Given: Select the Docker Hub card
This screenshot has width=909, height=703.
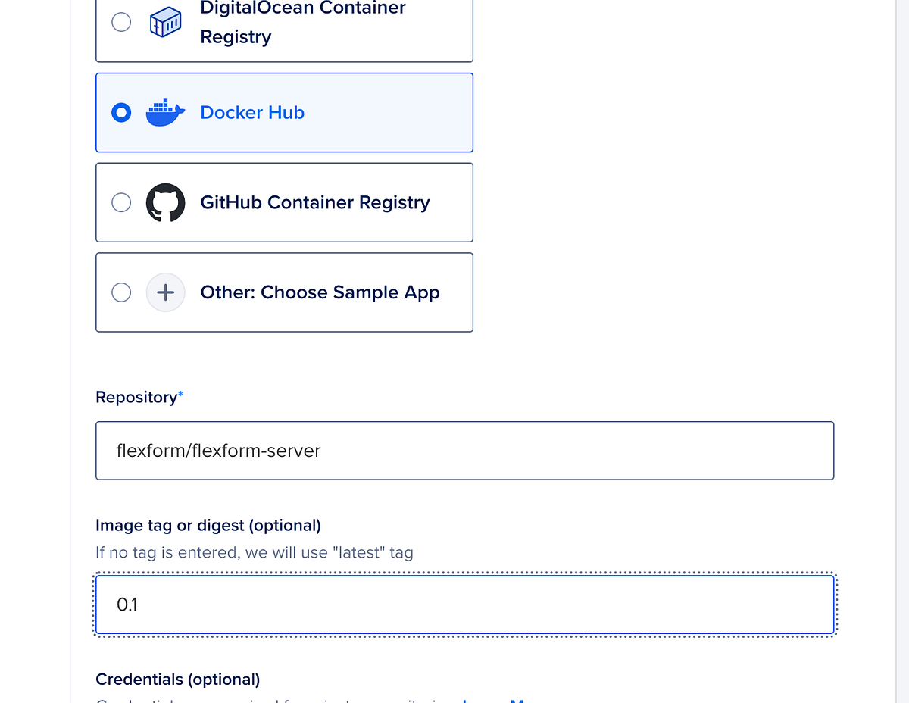Looking at the screenshot, I should coord(284,112).
